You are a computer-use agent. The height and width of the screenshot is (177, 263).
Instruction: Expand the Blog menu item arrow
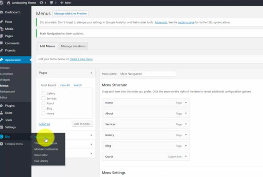point(186,146)
